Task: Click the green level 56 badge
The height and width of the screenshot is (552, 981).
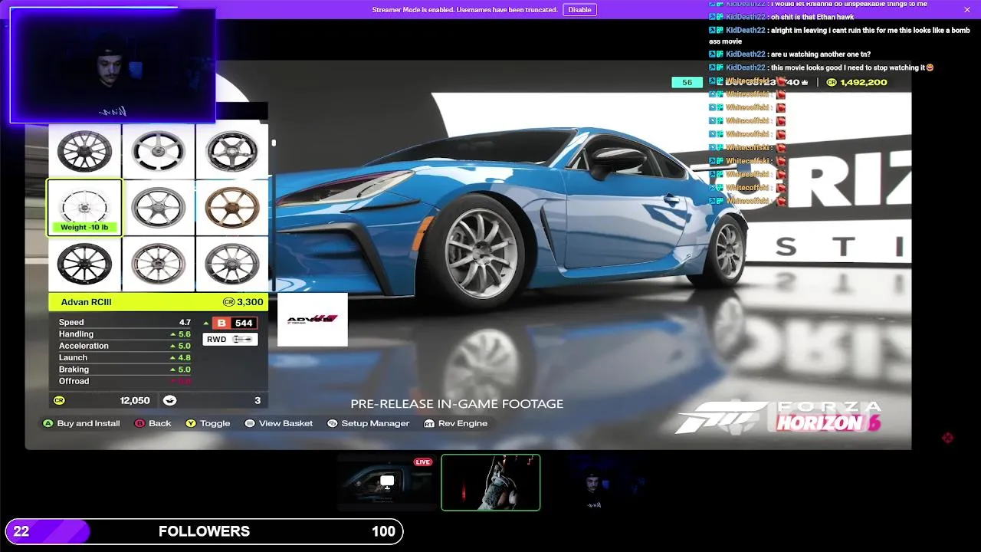Action: [687, 82]
